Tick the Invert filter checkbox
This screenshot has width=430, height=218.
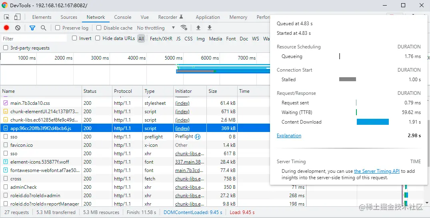point(74,38)
